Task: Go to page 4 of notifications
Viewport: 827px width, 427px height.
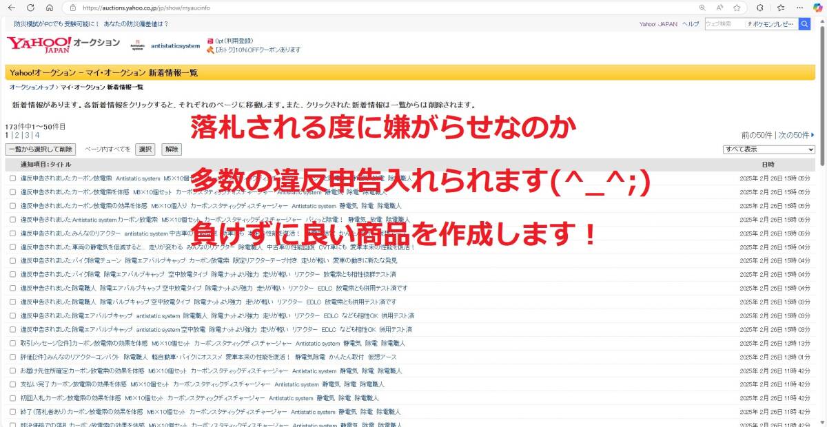Action: pos(37,135)
